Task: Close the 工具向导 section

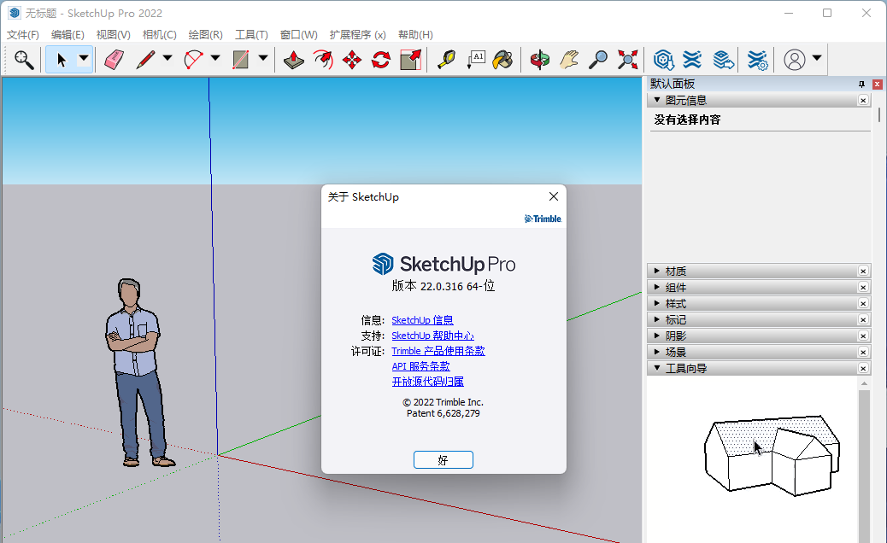Action: [x=863, y=368]
